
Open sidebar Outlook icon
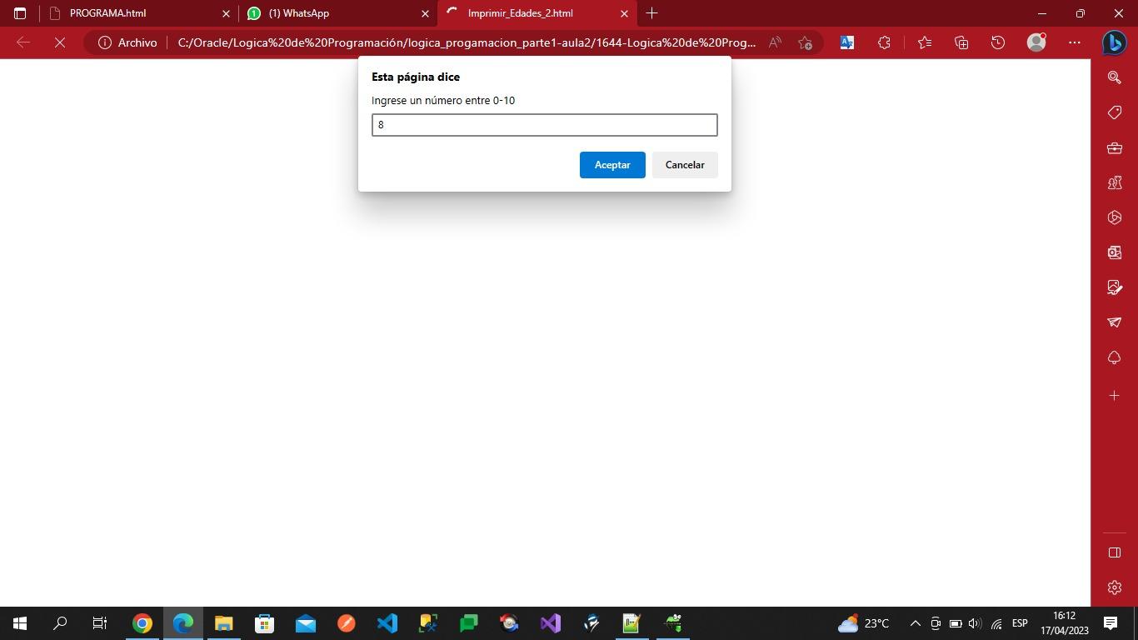click(1115, 252)
